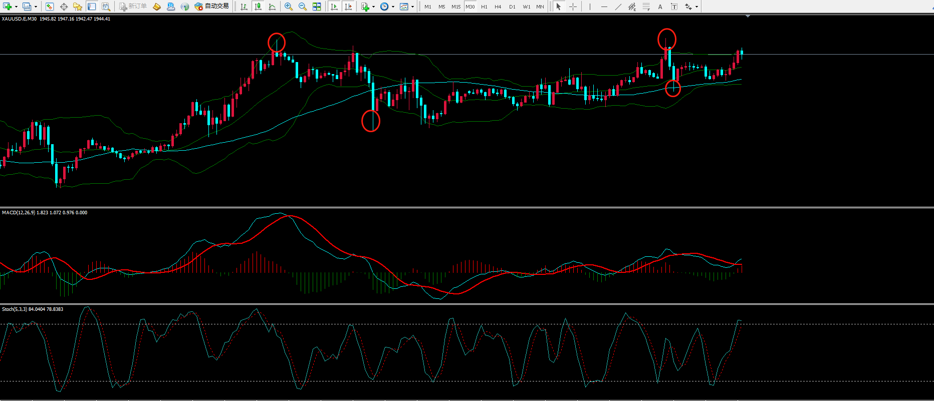934x401 pixels.
Task: Toggle the chart auto scroll button
Action: pos(334,7)
